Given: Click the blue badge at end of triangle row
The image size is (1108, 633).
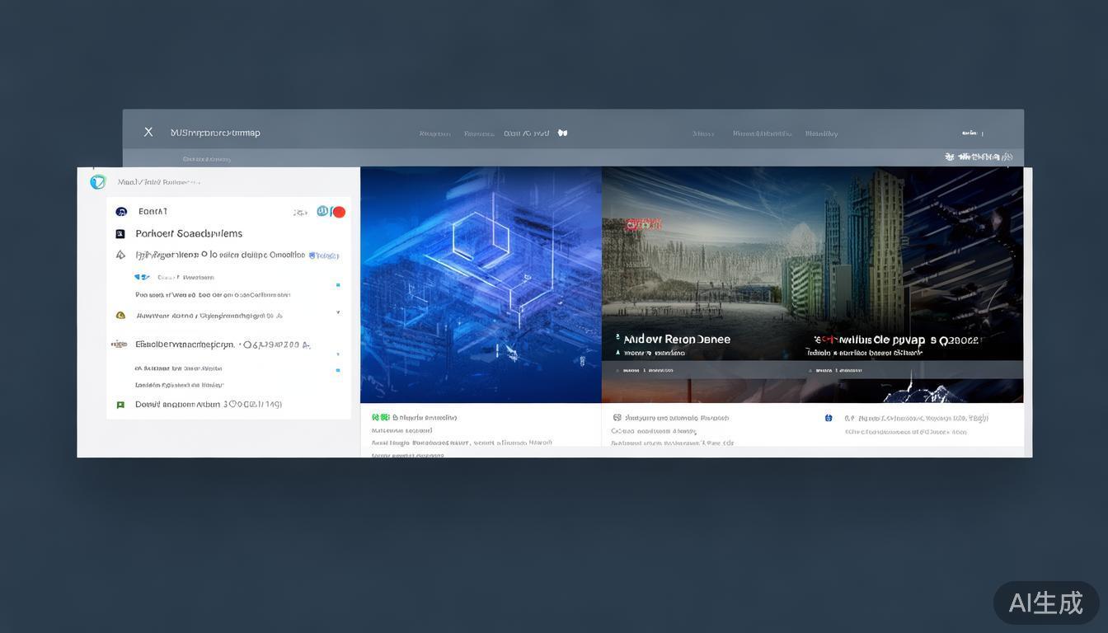Looking at the screenshot, I should pyautogui.click(x=324, y=256).
